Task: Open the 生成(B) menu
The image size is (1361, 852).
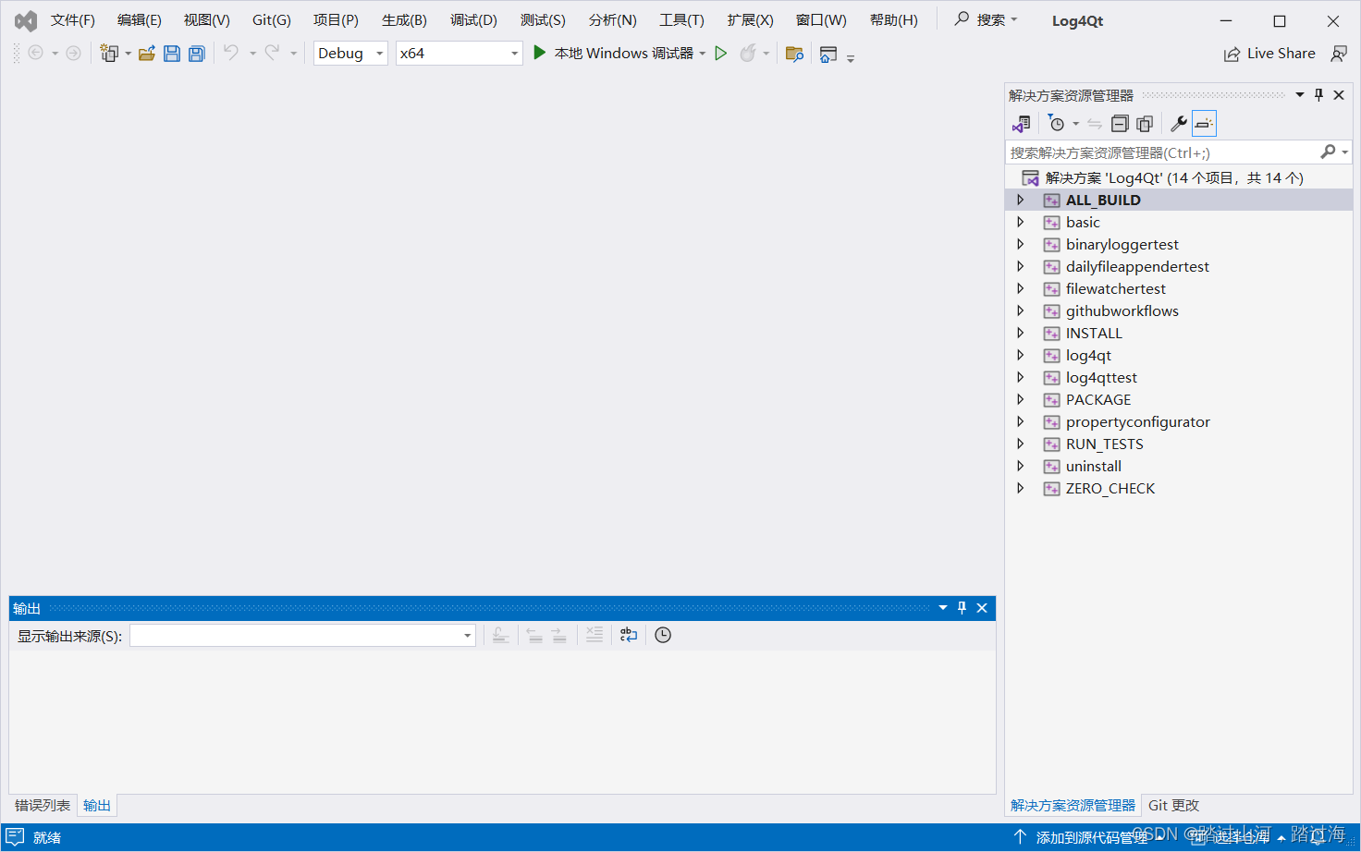Action: coord(404,20)
